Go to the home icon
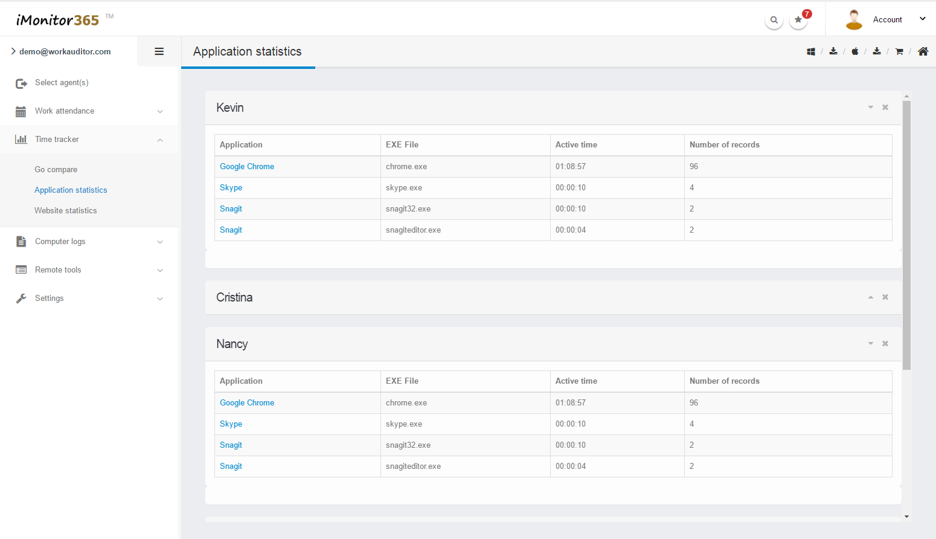Viewport: 936px width, 539px height. click(923, 51)
